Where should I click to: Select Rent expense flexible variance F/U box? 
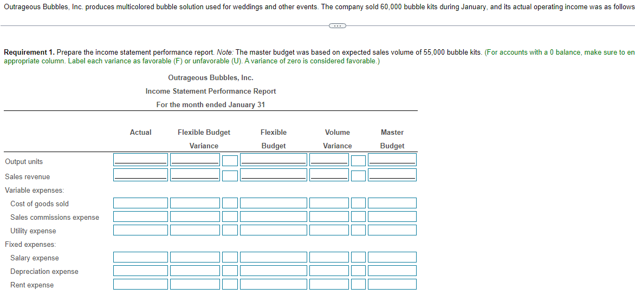click(x=230, y=284)
